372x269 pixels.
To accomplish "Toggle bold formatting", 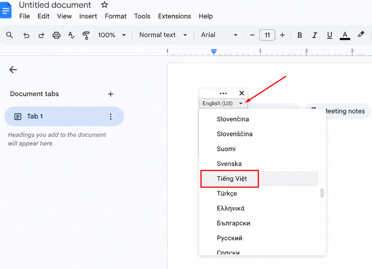I will (x=299, y=35).
